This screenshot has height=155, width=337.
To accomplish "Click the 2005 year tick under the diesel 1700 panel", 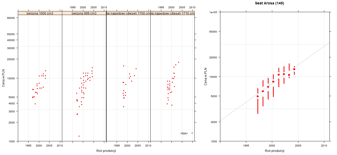I will 138,146.
